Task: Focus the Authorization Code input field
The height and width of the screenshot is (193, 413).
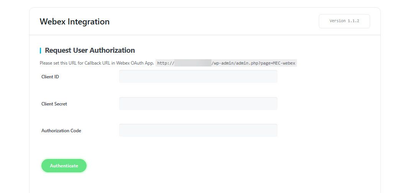Action: 198,130
